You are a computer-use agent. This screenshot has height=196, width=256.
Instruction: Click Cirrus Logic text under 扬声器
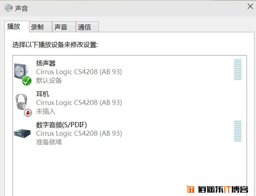[x=79, y=72]
